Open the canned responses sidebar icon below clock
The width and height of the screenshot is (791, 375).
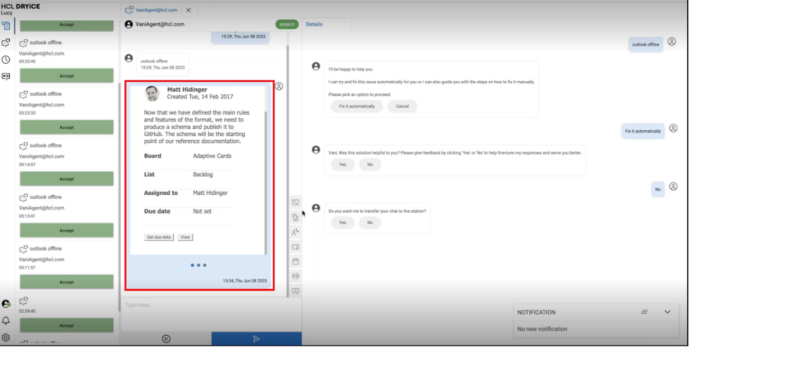tap(6, 77)
